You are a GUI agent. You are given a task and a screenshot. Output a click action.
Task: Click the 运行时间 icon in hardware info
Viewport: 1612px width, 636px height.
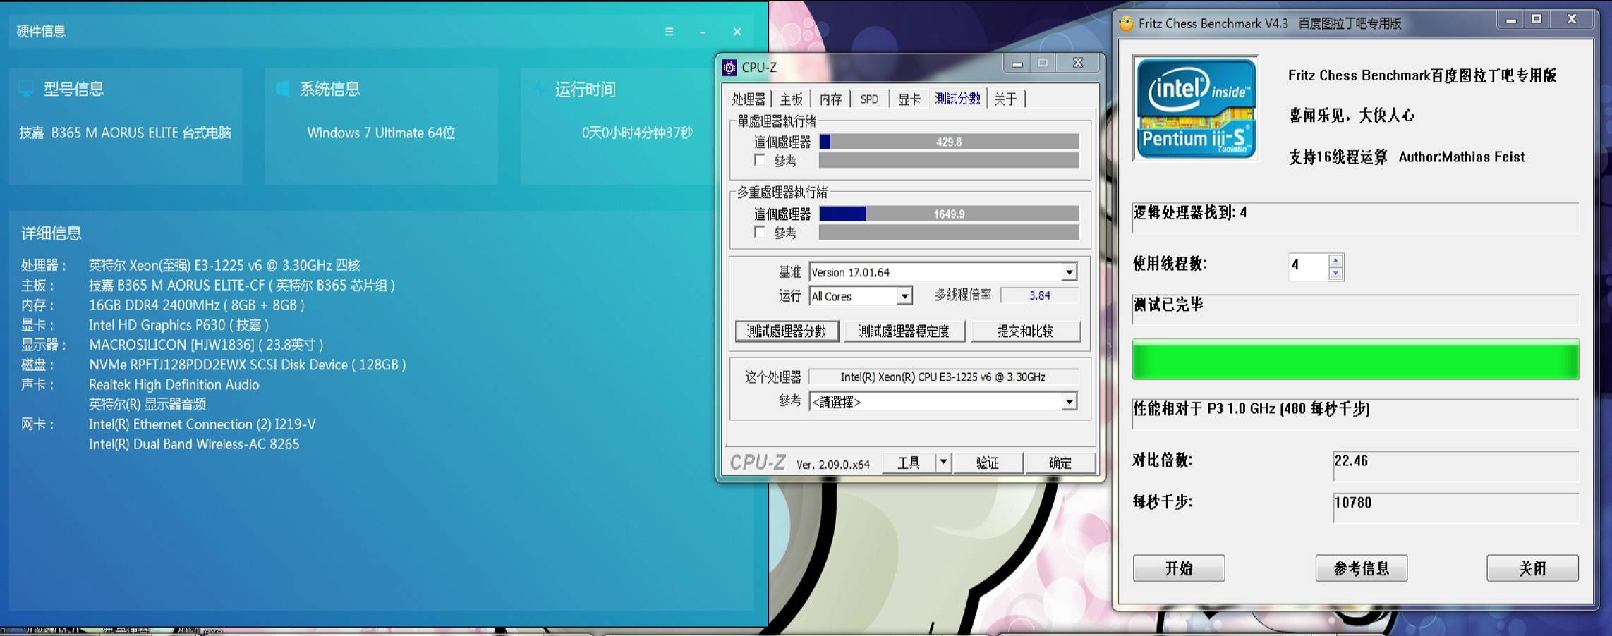(539, 89)
